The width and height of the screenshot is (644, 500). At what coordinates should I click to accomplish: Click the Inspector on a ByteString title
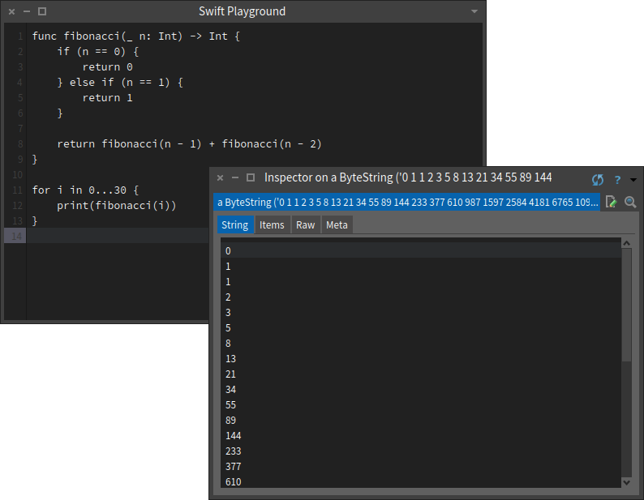coord(408,177)
